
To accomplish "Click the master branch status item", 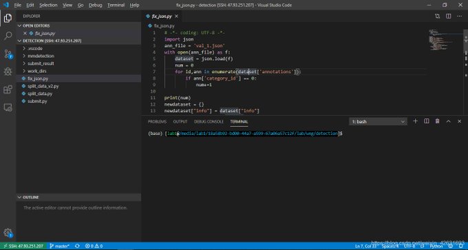I will point(60,246).
